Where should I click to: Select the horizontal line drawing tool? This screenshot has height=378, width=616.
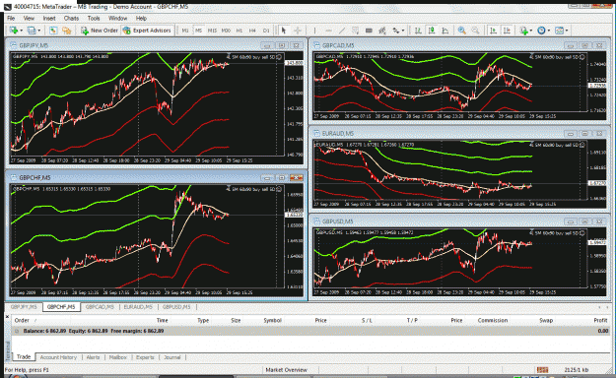click(328, 31)
